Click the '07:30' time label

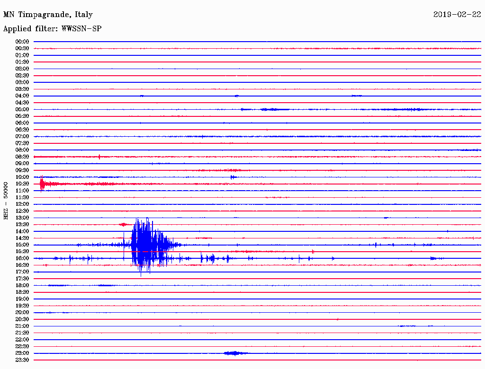(x=22, y=143)
